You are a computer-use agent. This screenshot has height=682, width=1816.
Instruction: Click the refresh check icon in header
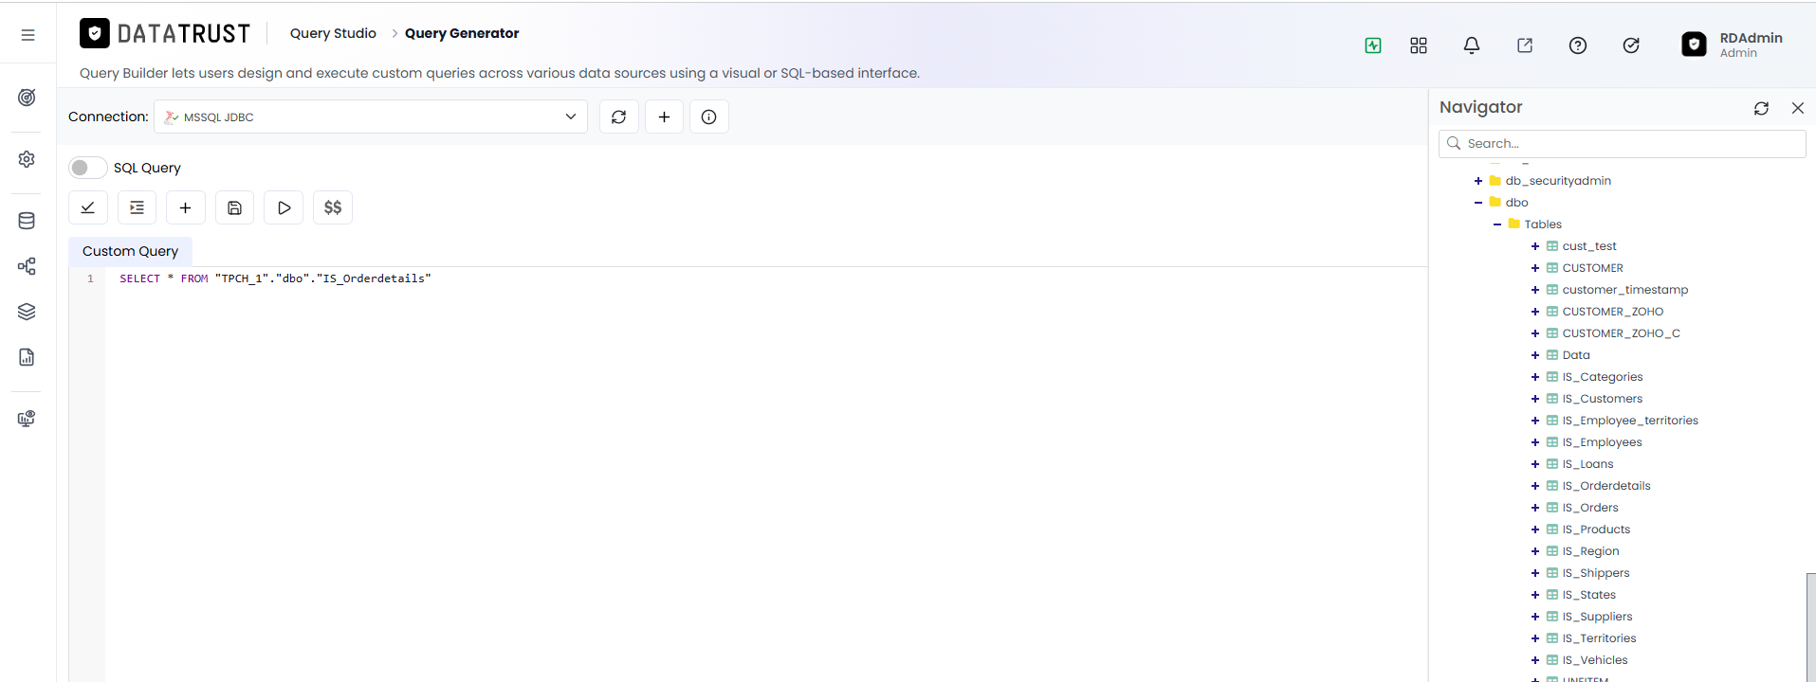point(1631,45)
